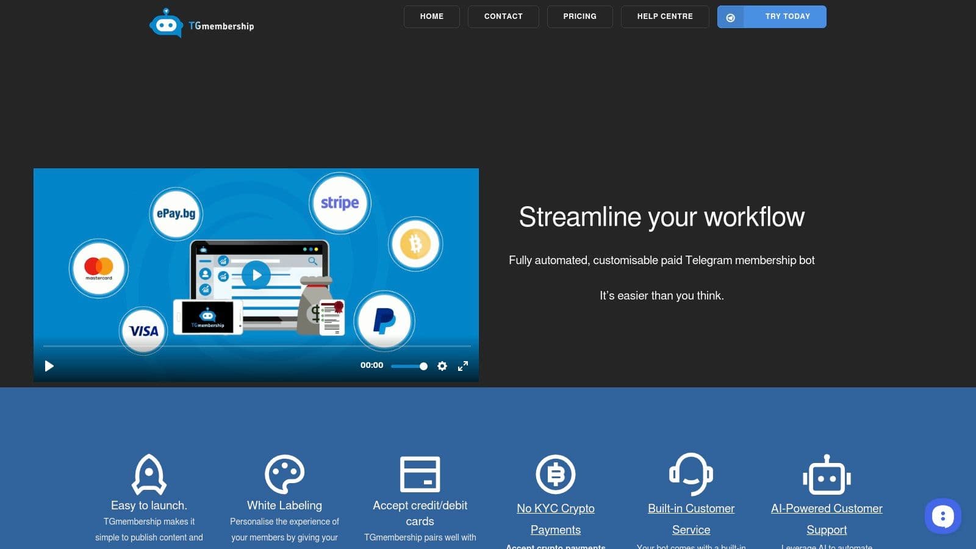Click the palette White Labeling icon
Screen dimensions: 976x549
click(x=284, y=474)
